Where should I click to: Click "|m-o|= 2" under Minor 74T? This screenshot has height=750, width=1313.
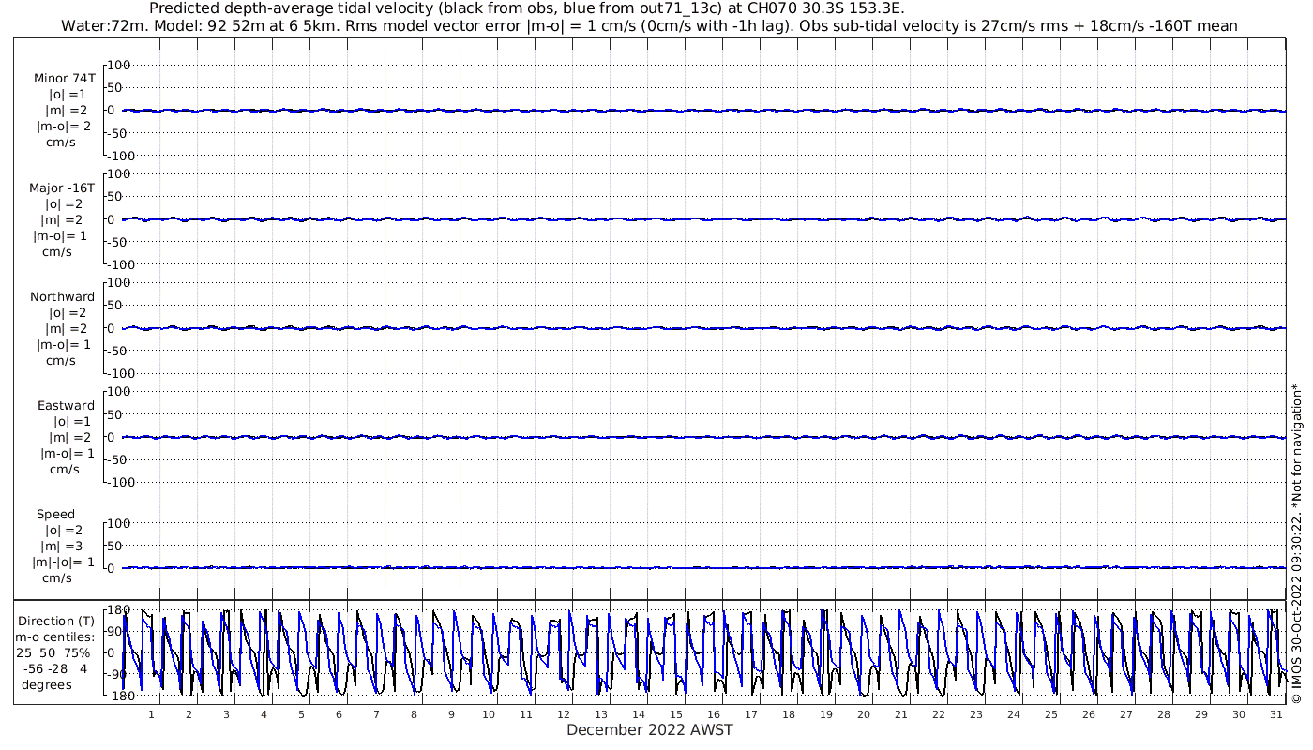64,127
